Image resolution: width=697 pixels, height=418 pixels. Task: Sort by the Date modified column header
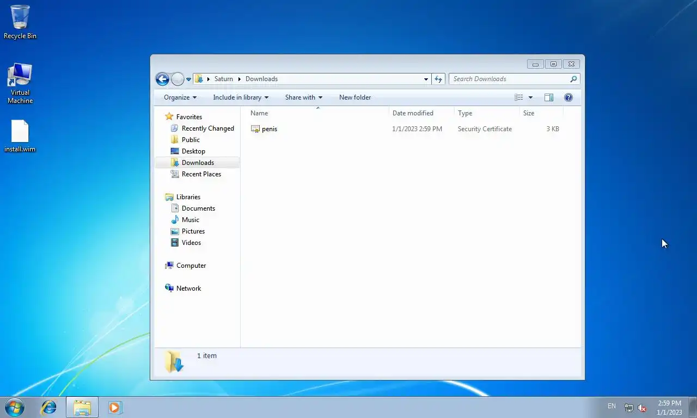(422, 113)
